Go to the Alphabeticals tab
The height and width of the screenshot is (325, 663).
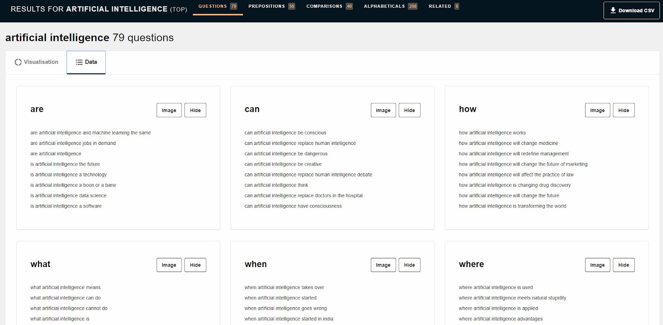point(390,6)
